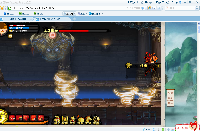The height and width of the screenshot is (131, 200).
Task: Click the green download arrow in status bar
Action: [x=163, y=129]
